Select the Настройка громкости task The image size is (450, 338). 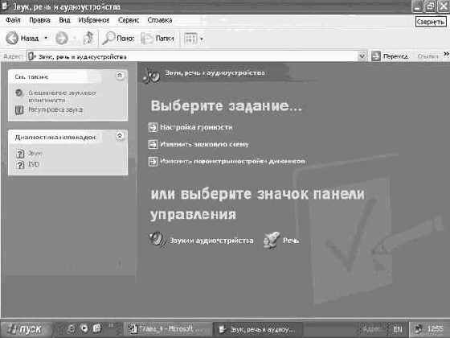pyautogui.click(x=196, y=127)
